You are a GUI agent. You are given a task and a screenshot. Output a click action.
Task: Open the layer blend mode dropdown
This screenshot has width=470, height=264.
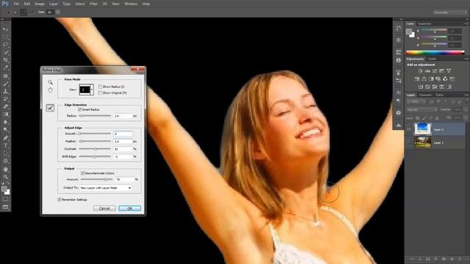[422, 109]
